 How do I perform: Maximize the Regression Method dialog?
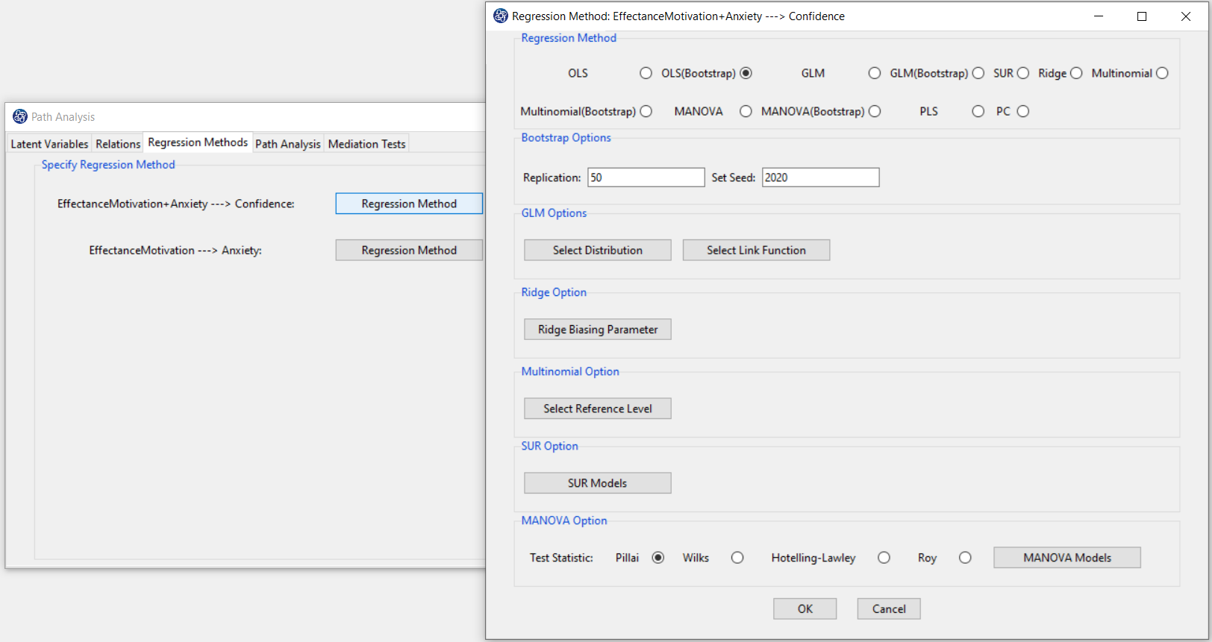1142,16
